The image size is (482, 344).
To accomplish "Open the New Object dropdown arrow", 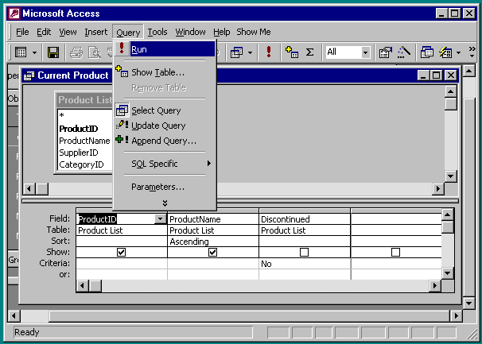I will click(x=458, y=52).
